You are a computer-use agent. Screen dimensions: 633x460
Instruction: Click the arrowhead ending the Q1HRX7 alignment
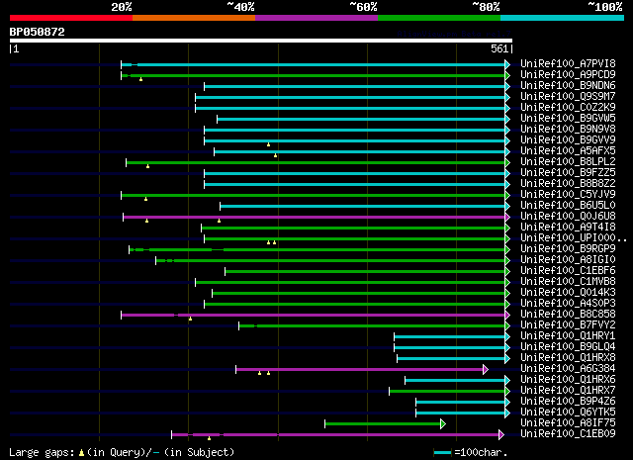pos(507,391)
